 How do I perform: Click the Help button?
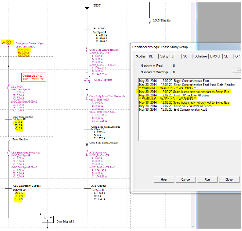click(x=164, y=180)
